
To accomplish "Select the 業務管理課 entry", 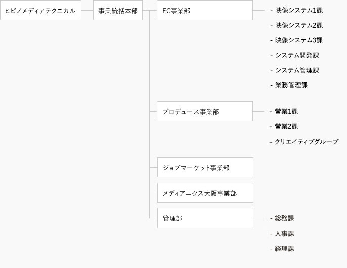I will point(291,85).
